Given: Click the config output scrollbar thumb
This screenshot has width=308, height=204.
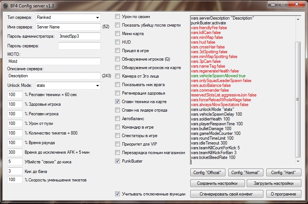Looking at the screenshot, I should 298,99.
